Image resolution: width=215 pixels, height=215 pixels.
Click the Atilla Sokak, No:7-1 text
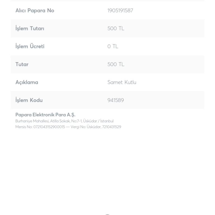tap(66, 121)
